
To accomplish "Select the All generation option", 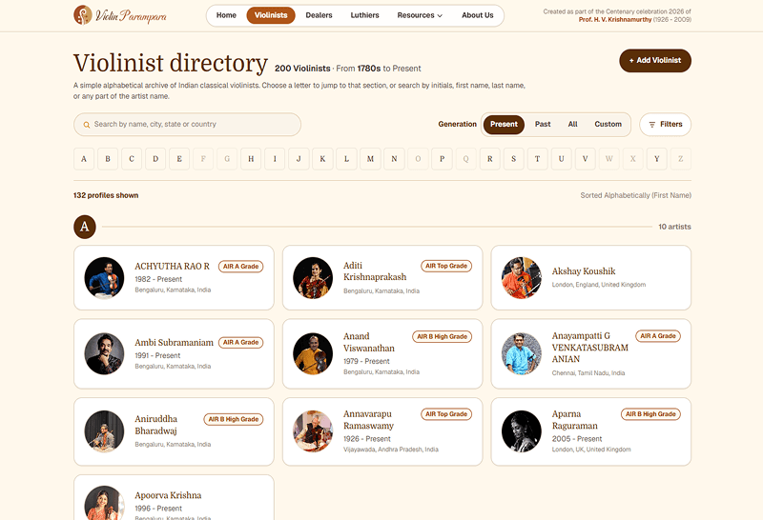I will pyautogui.click(x=573, y=125).
